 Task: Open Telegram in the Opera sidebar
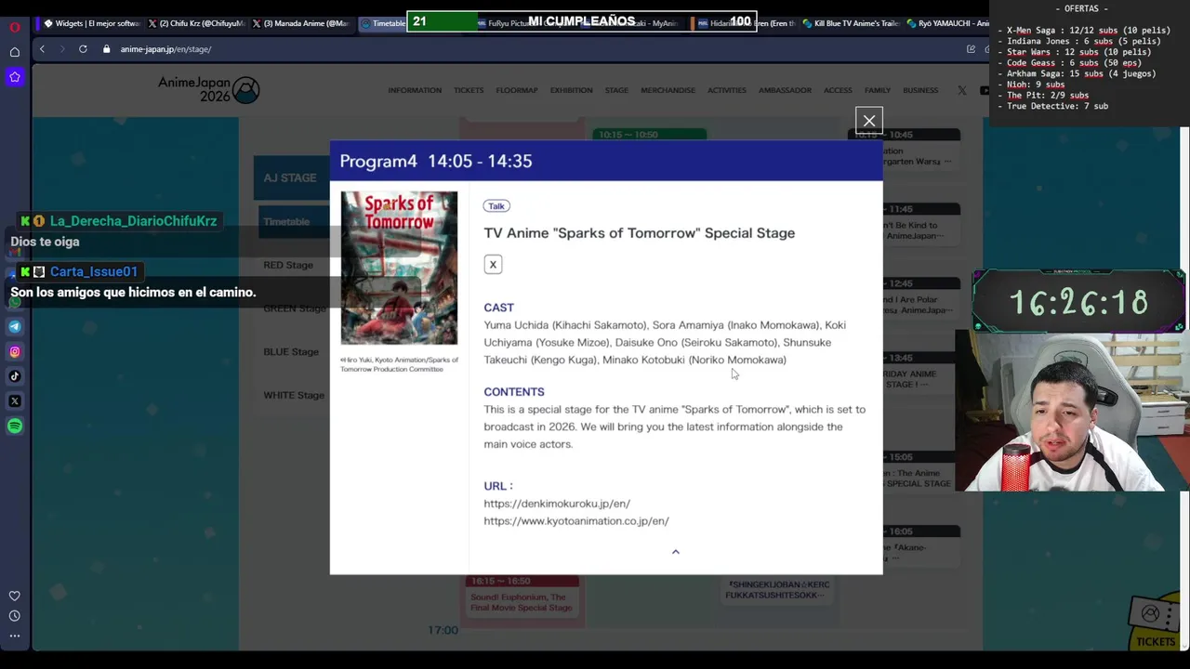[x=15, y=326]
